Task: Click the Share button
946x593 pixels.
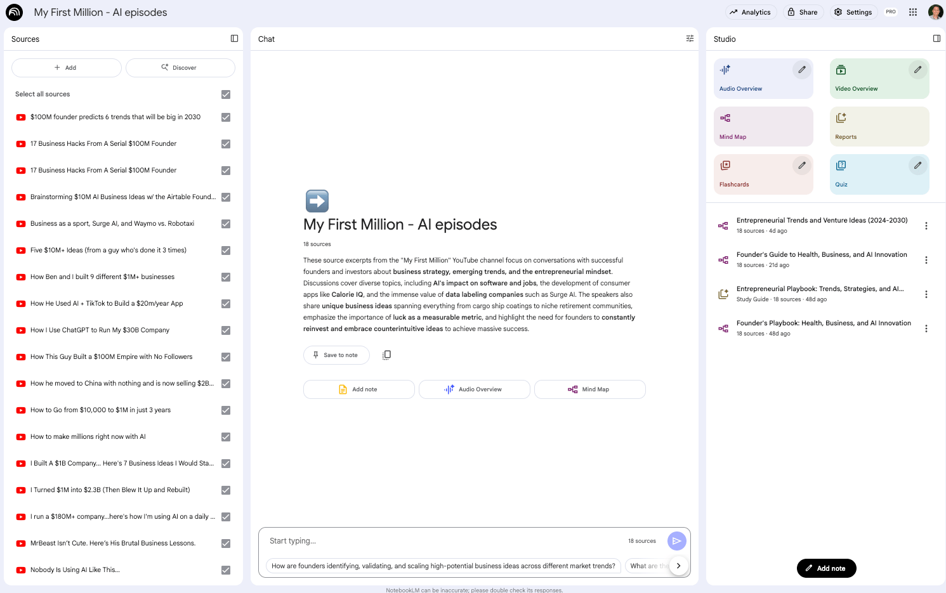Action: tap(803, 12)
